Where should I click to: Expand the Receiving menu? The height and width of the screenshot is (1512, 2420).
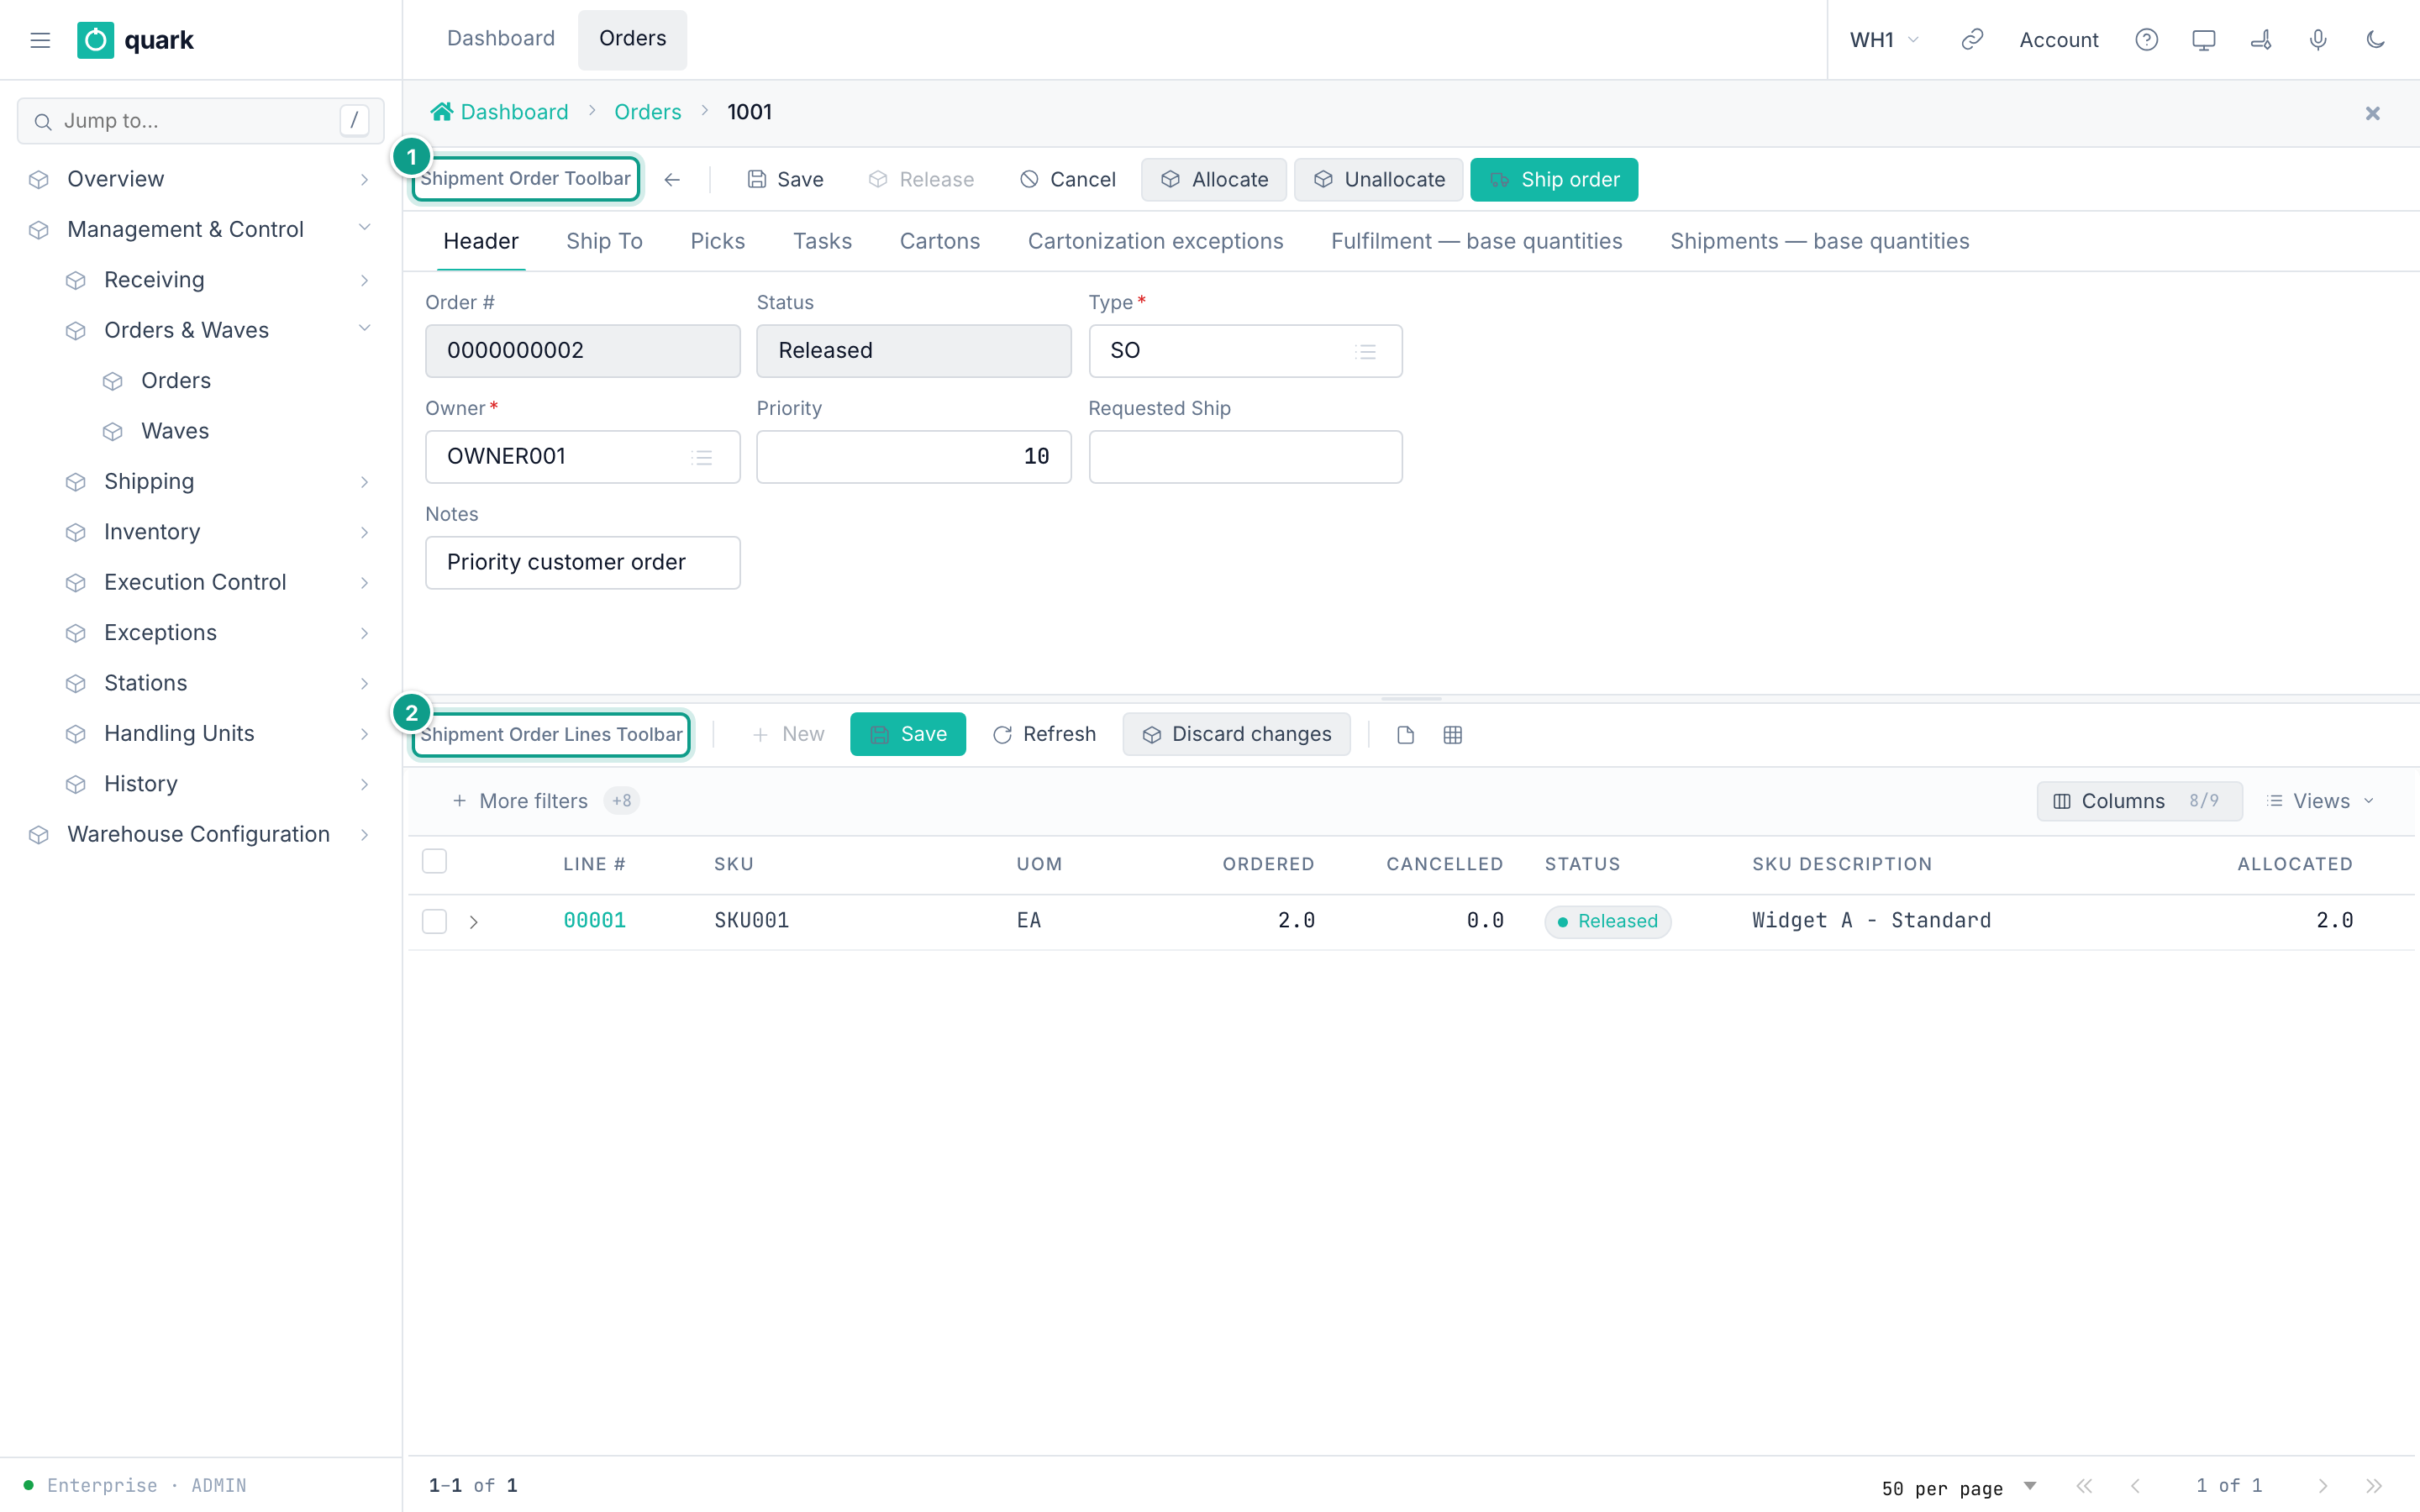(x=218, y=280)
